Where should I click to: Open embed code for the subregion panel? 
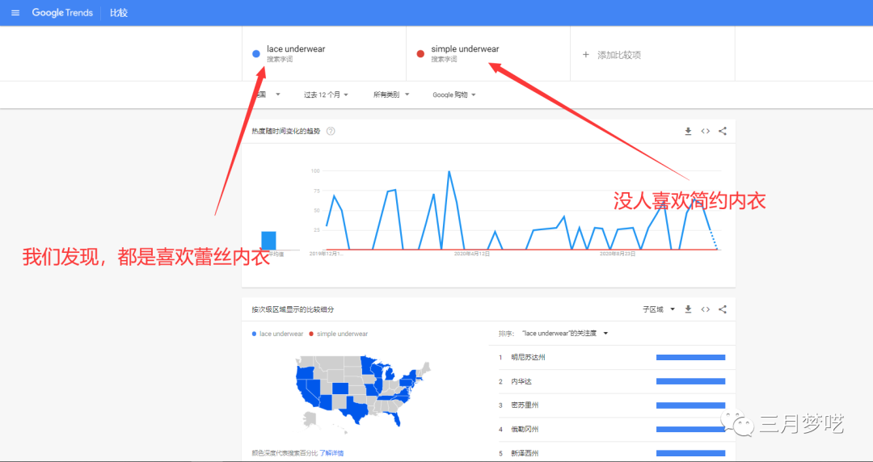tap(706, 309)
